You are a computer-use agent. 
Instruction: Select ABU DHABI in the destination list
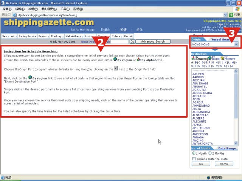pyautogui.click(x=200, y=83)
